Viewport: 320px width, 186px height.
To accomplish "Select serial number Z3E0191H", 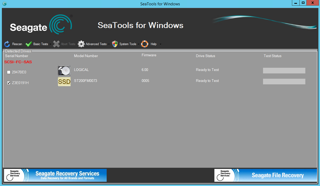I will 20,83.
